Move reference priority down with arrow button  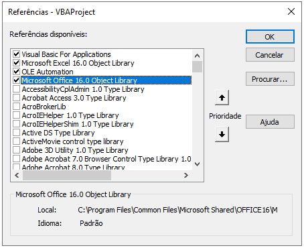[x=222, y=135]
